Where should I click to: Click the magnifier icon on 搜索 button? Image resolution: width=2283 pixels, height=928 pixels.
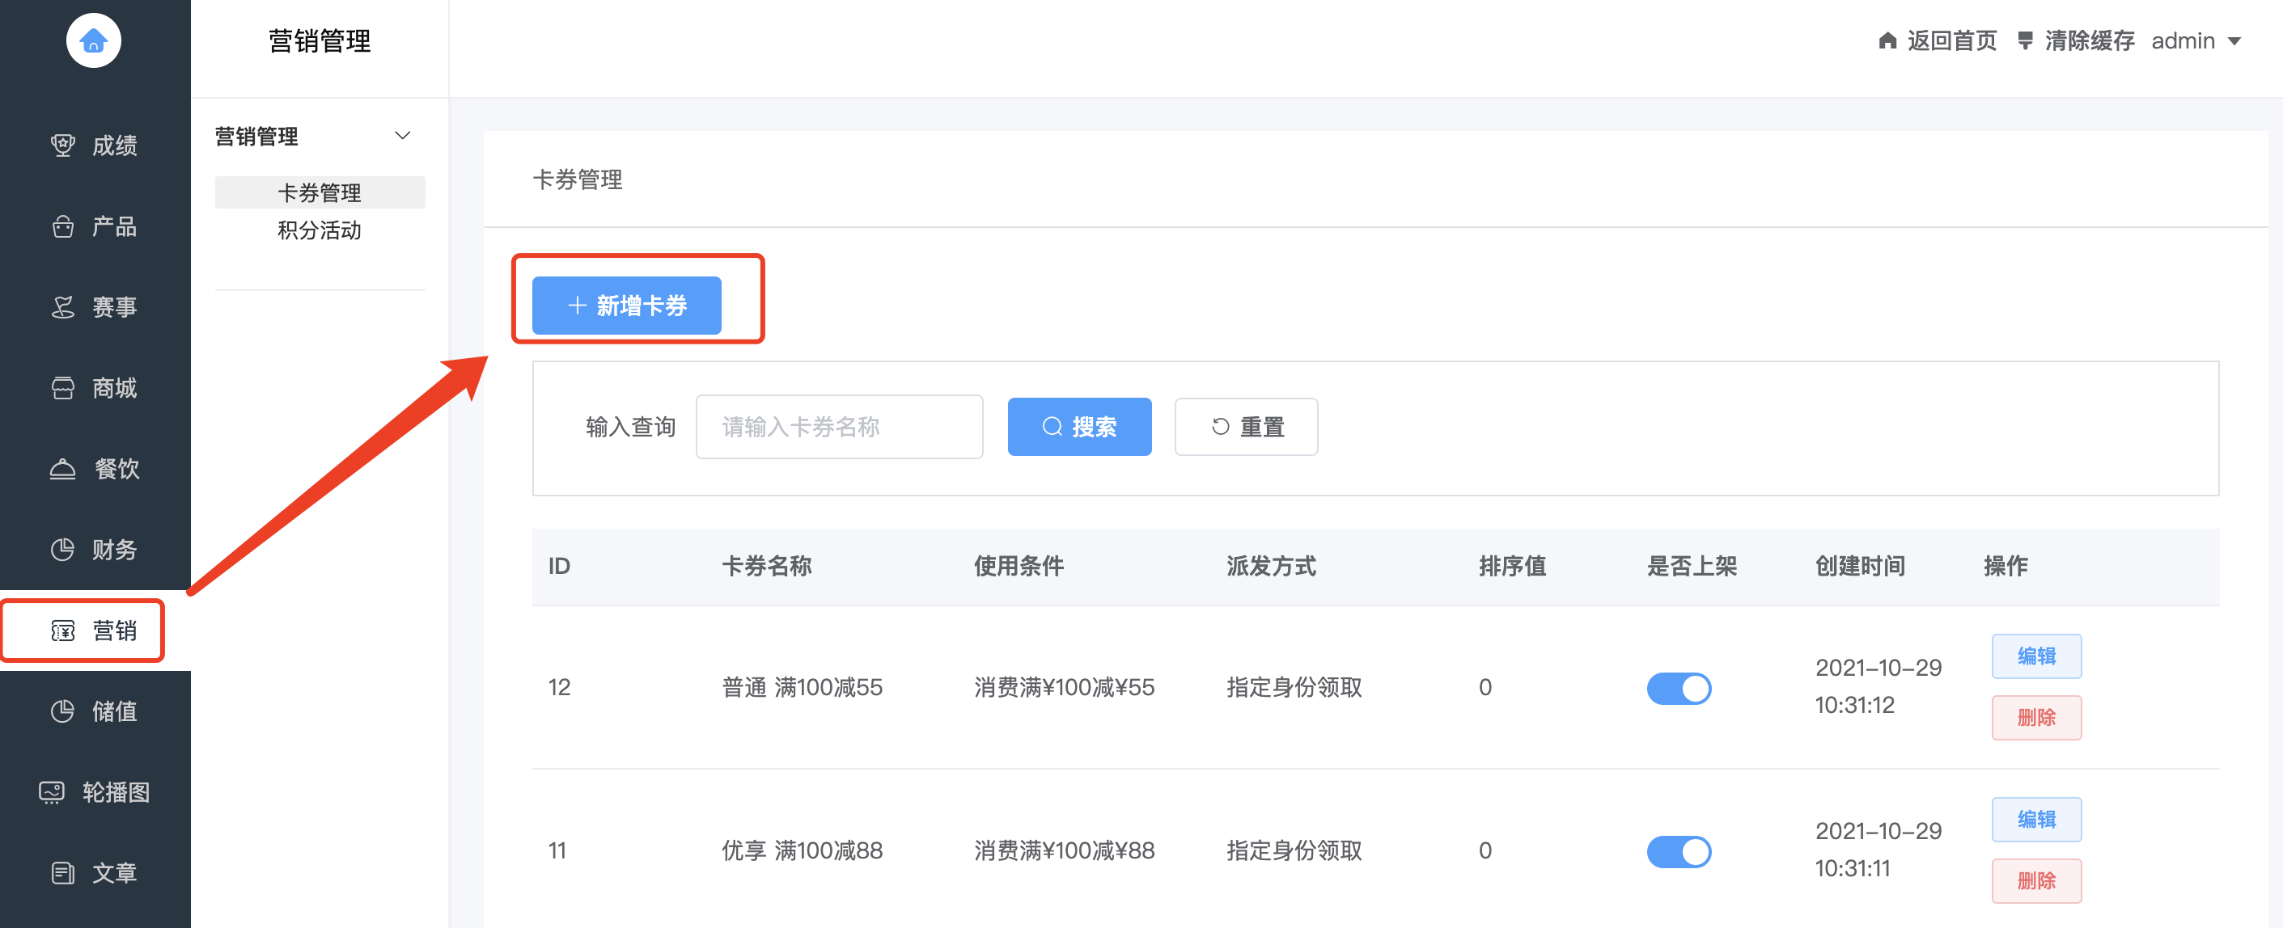1052,427
